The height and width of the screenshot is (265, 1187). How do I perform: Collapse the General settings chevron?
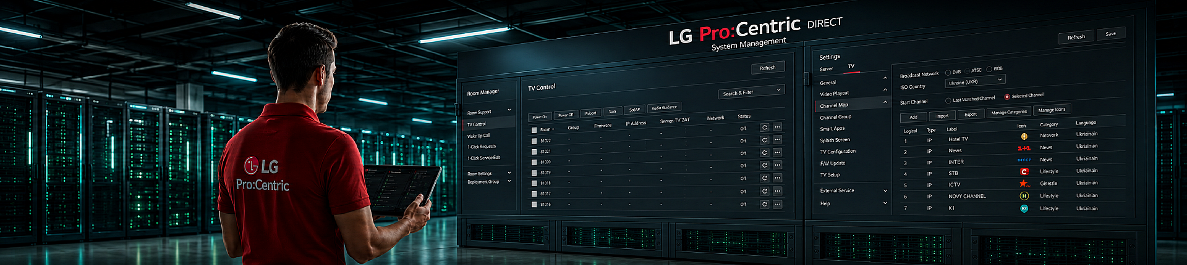pyautogui.click(x=885, y=78)
